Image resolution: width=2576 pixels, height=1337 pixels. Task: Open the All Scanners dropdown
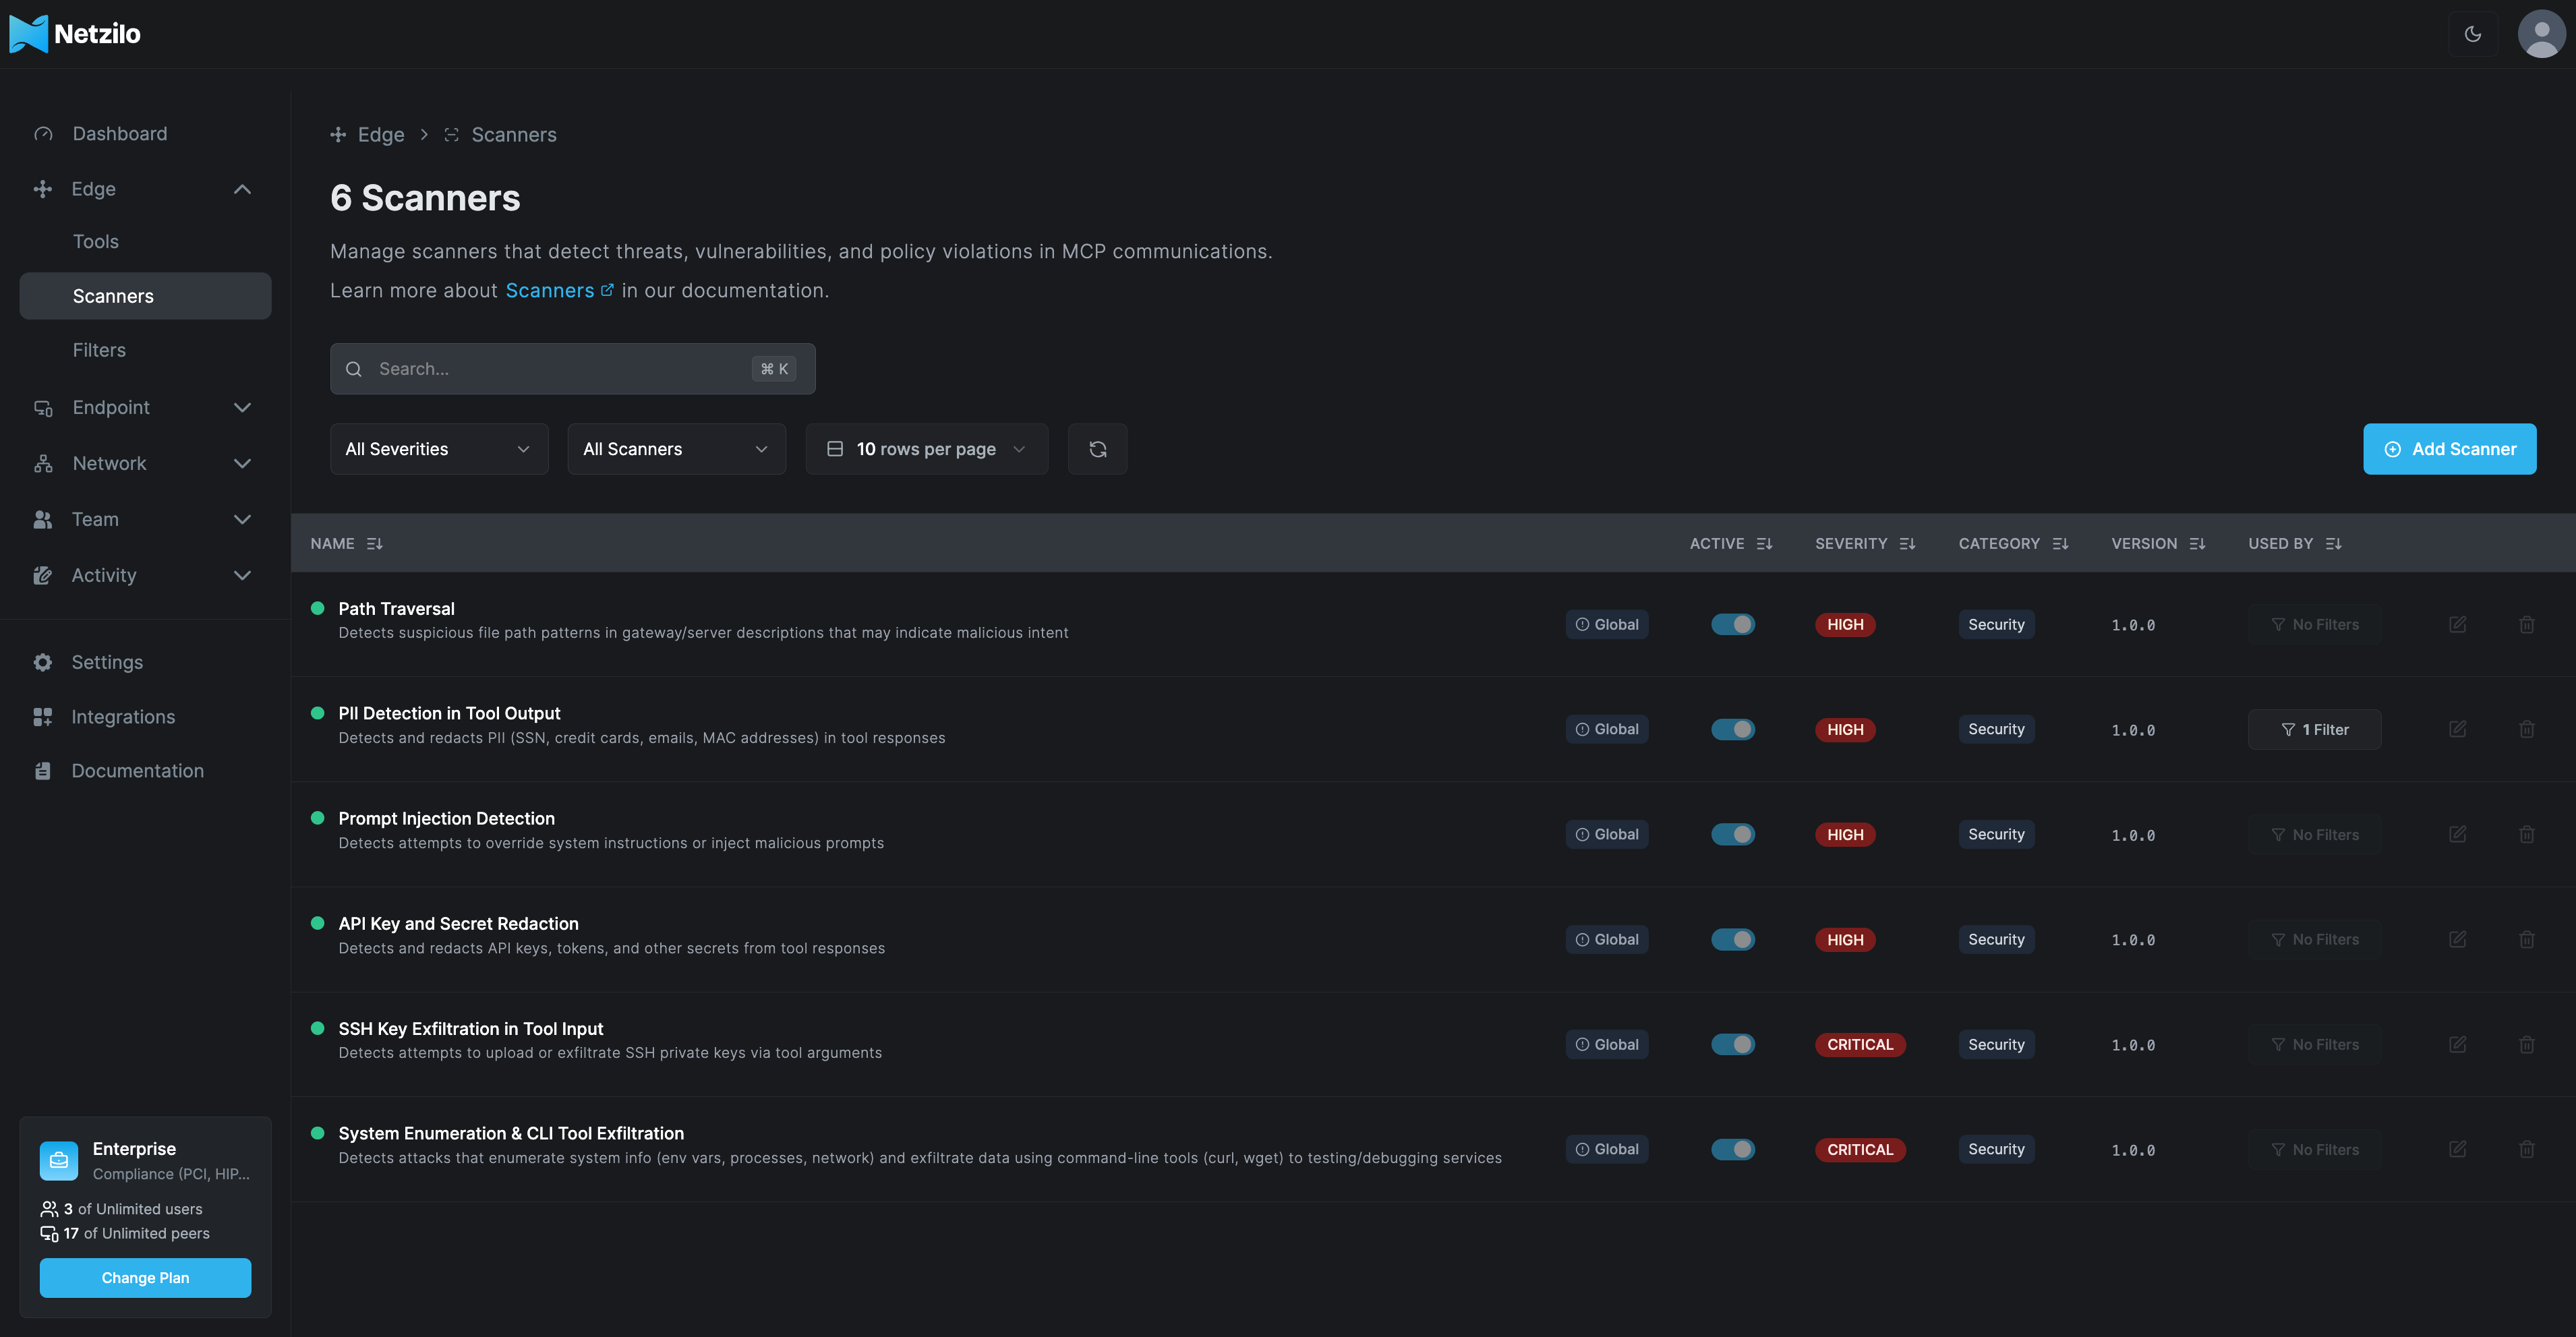[675, 448]
